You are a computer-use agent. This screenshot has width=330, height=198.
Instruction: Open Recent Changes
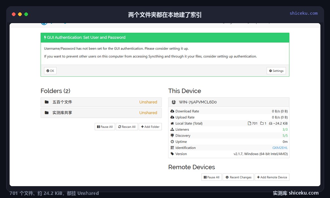(238, 177)
